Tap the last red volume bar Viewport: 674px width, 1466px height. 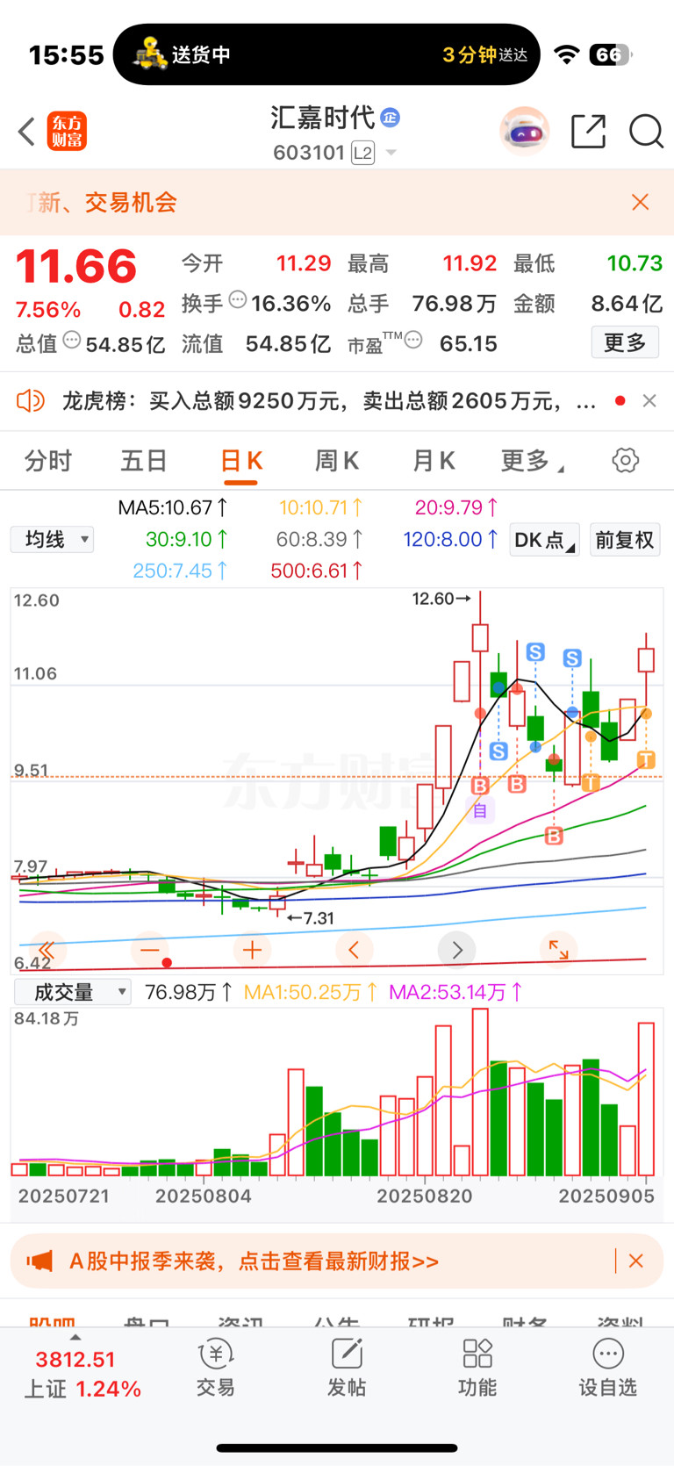pos(647,1099)
